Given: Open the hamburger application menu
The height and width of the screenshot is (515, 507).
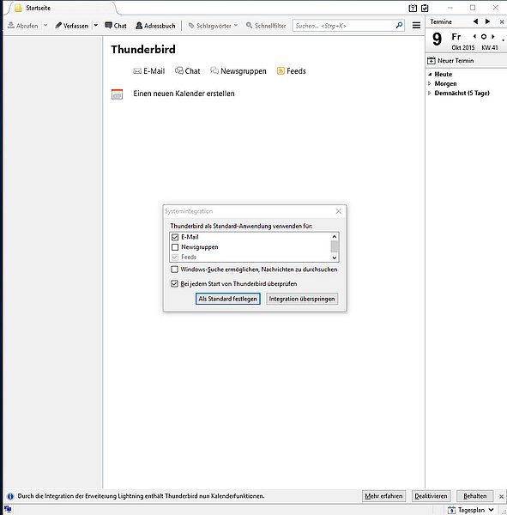Looking at the screenshot, I should click(416, 25).
